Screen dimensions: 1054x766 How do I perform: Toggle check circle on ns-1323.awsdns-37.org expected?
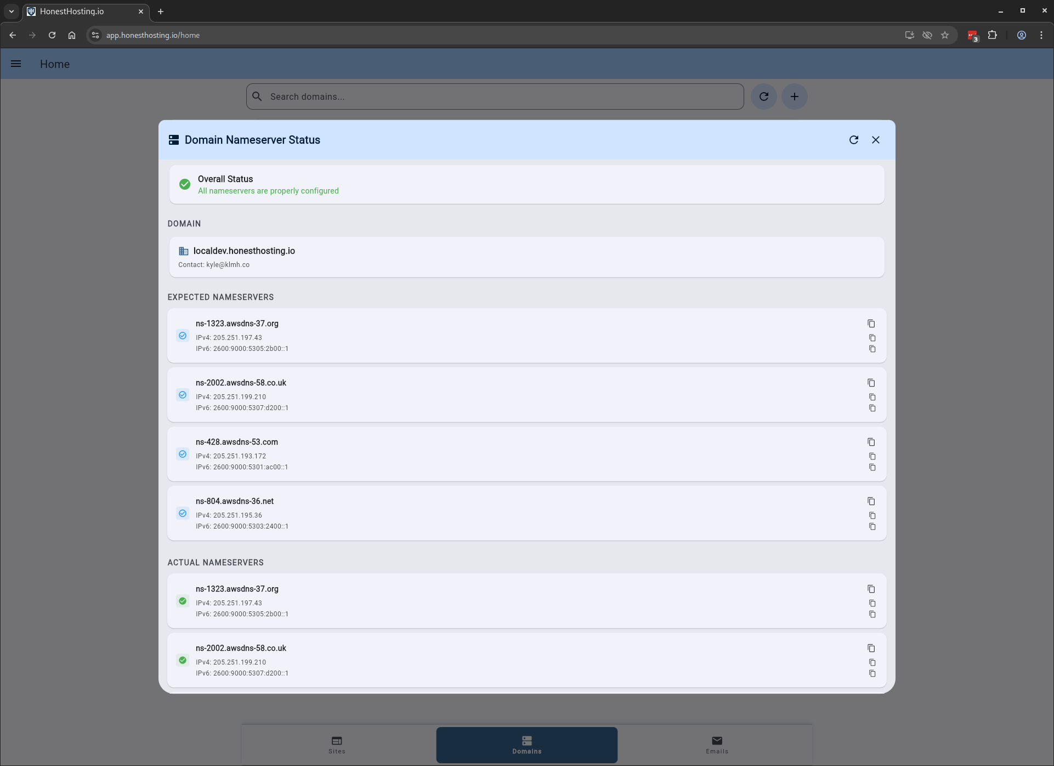[x=183, y=336]
